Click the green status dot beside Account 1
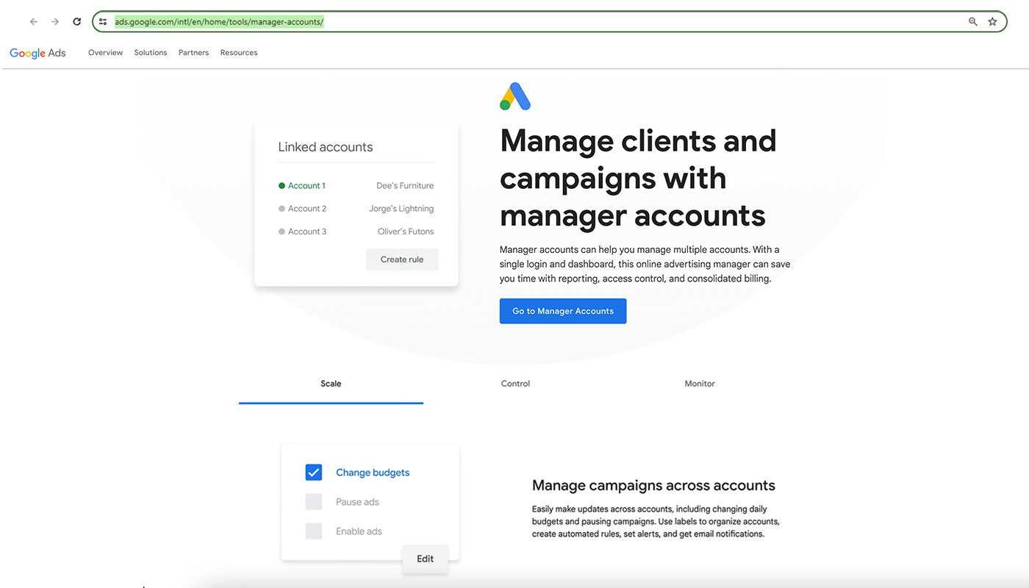1029x588 pixels. [x=281, y=185]
